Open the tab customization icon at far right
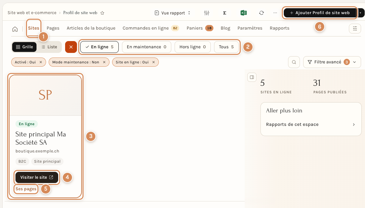The height and width of the screenshot is (208, 365). pyautogui.click(x=355, y=28)
